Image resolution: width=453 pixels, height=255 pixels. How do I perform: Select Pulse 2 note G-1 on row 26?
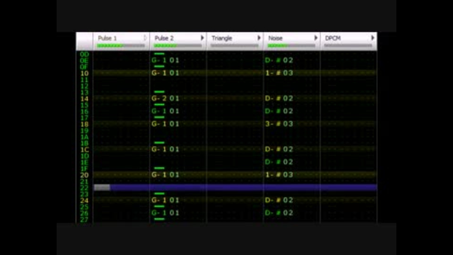point(165,213)
